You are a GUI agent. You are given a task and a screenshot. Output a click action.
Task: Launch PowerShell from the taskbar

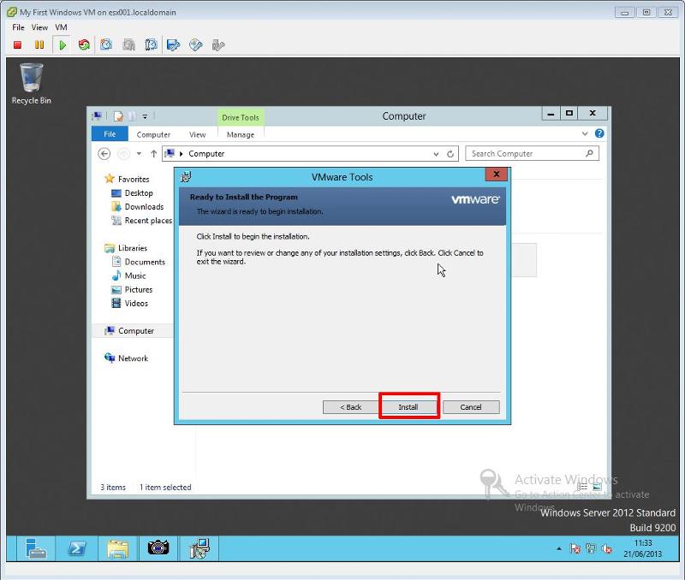point(77,548)
